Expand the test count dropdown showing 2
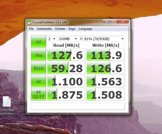Screen dimensions: 162x134 tap(52, 39)
